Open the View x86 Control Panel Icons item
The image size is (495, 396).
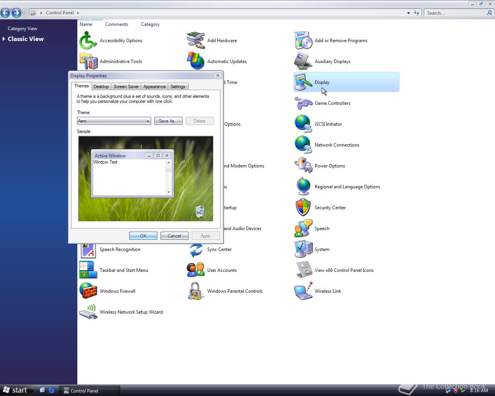click(303, 270)
